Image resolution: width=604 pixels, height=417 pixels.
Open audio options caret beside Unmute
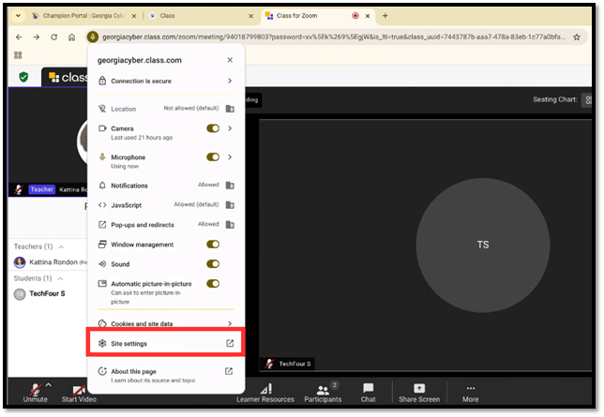pos(49,384)
